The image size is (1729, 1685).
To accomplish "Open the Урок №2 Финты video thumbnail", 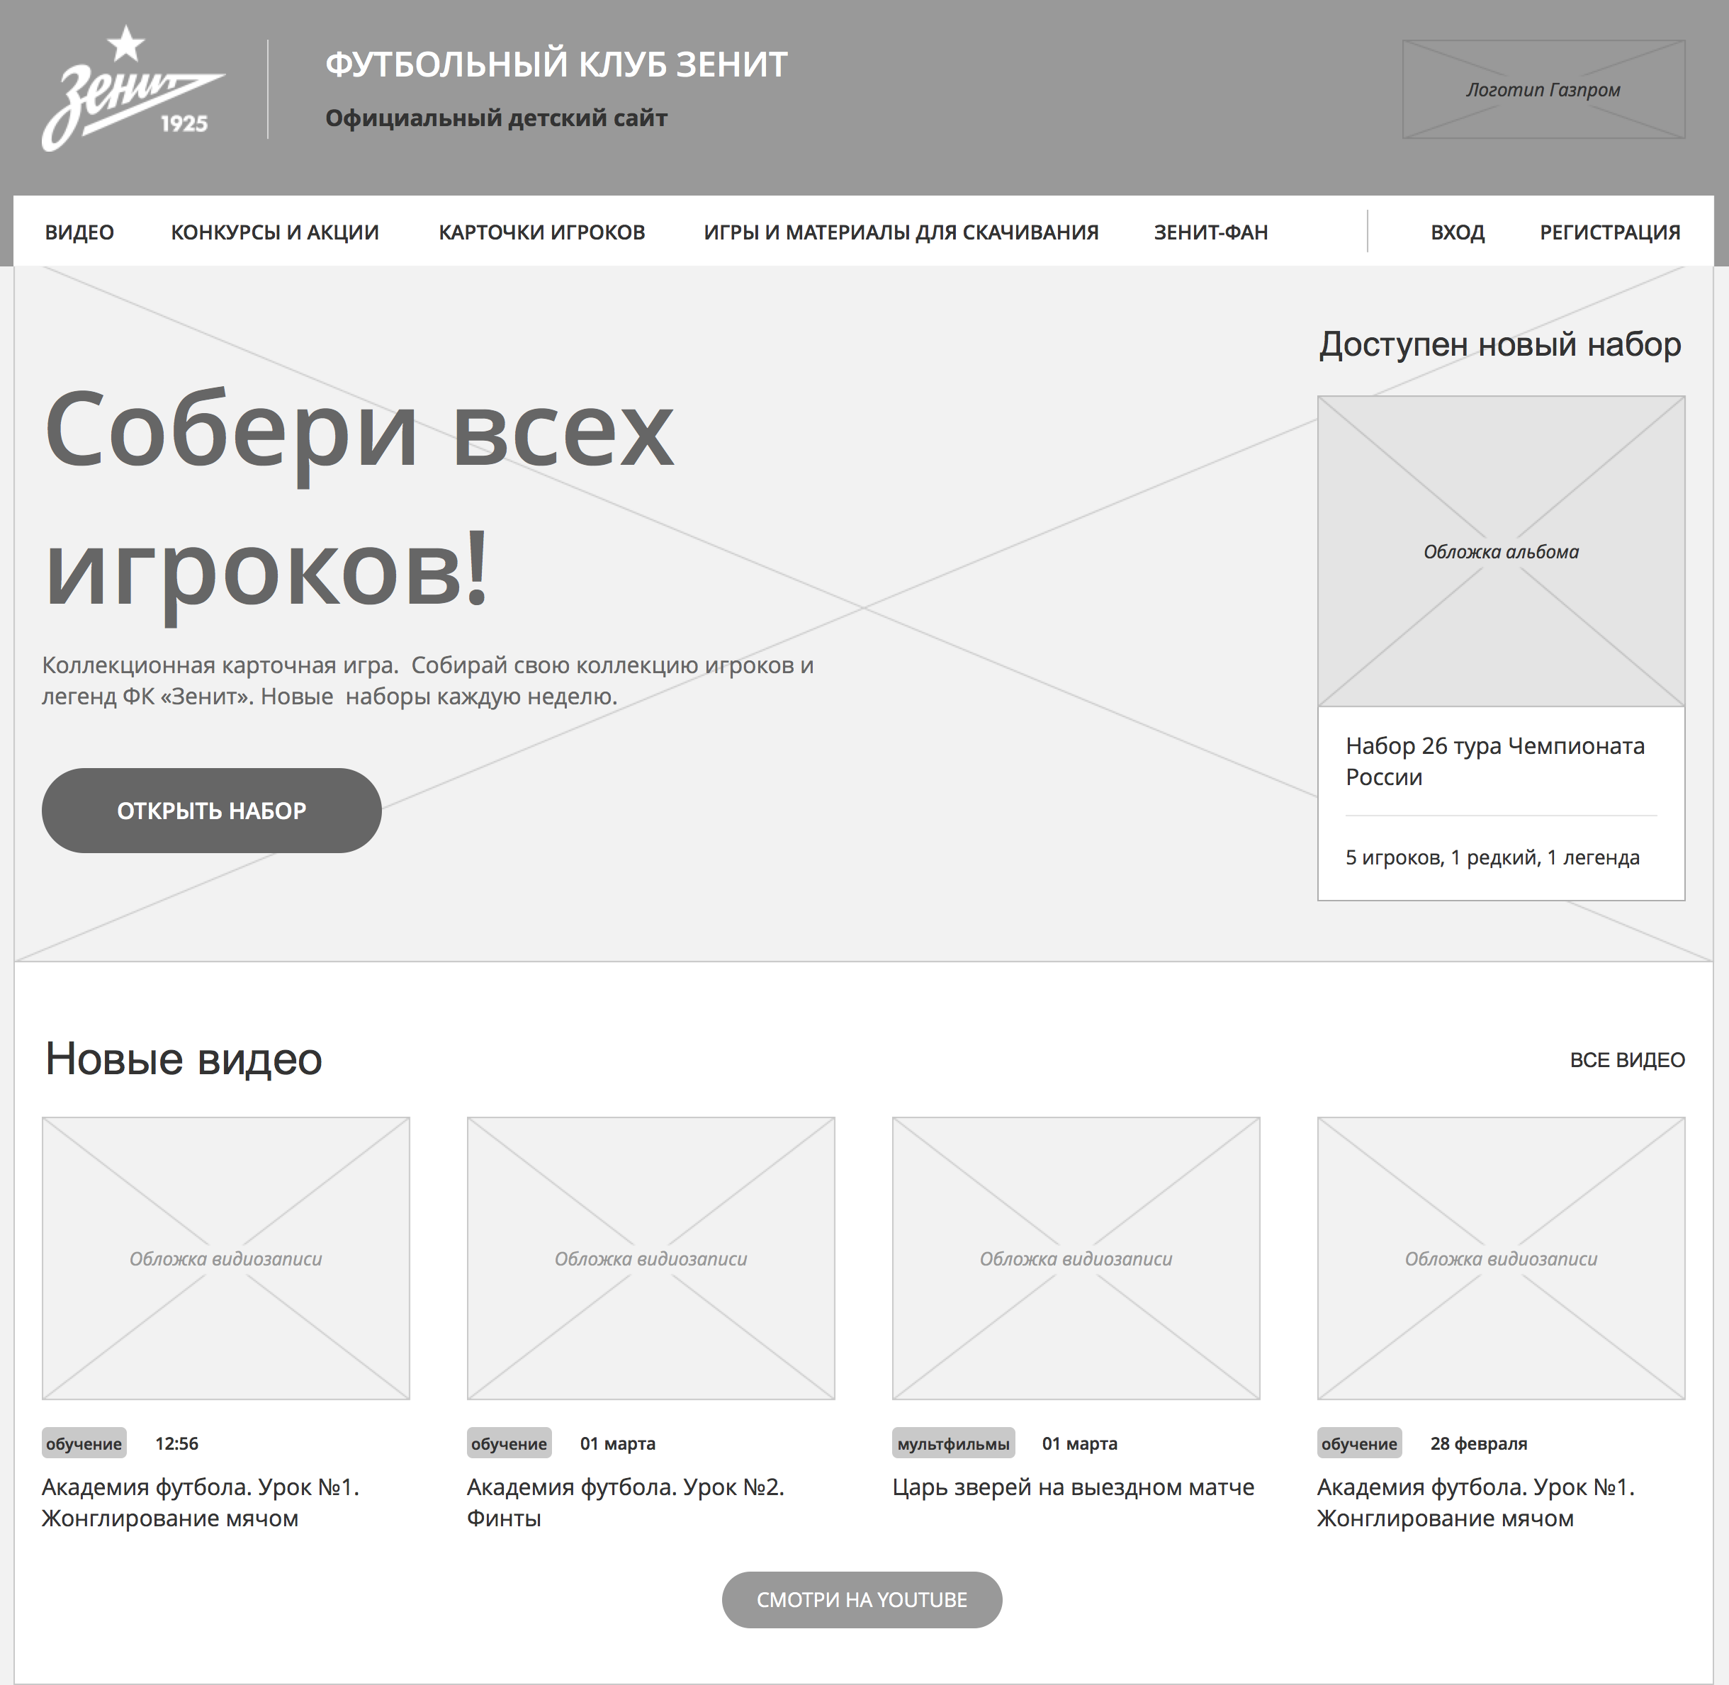I will click(651, 1258).
